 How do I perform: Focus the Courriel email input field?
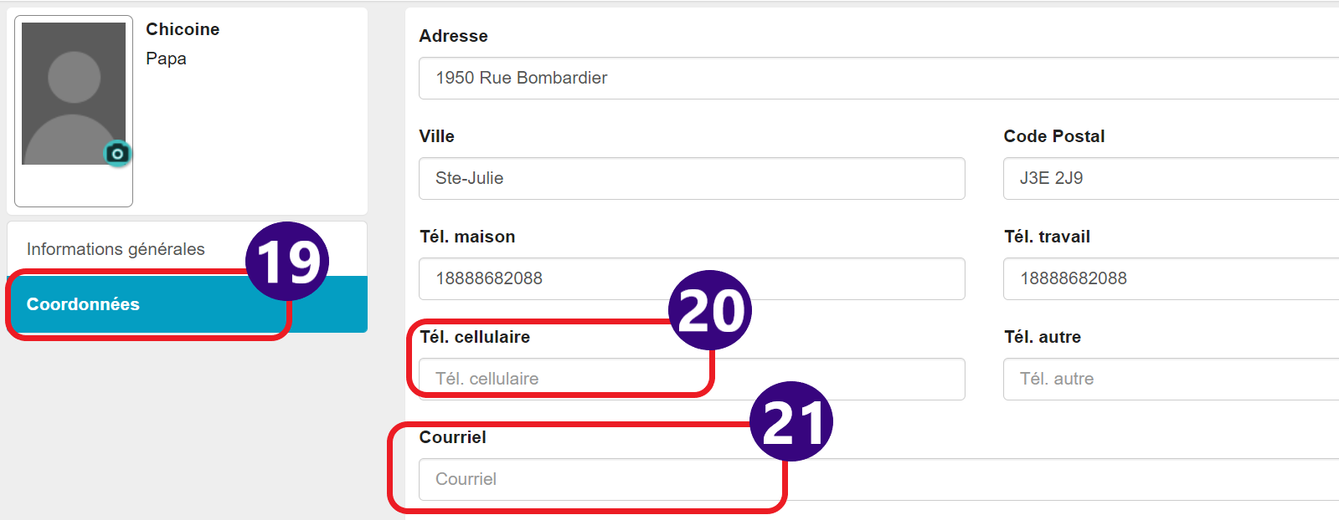(x=878, y=479)
